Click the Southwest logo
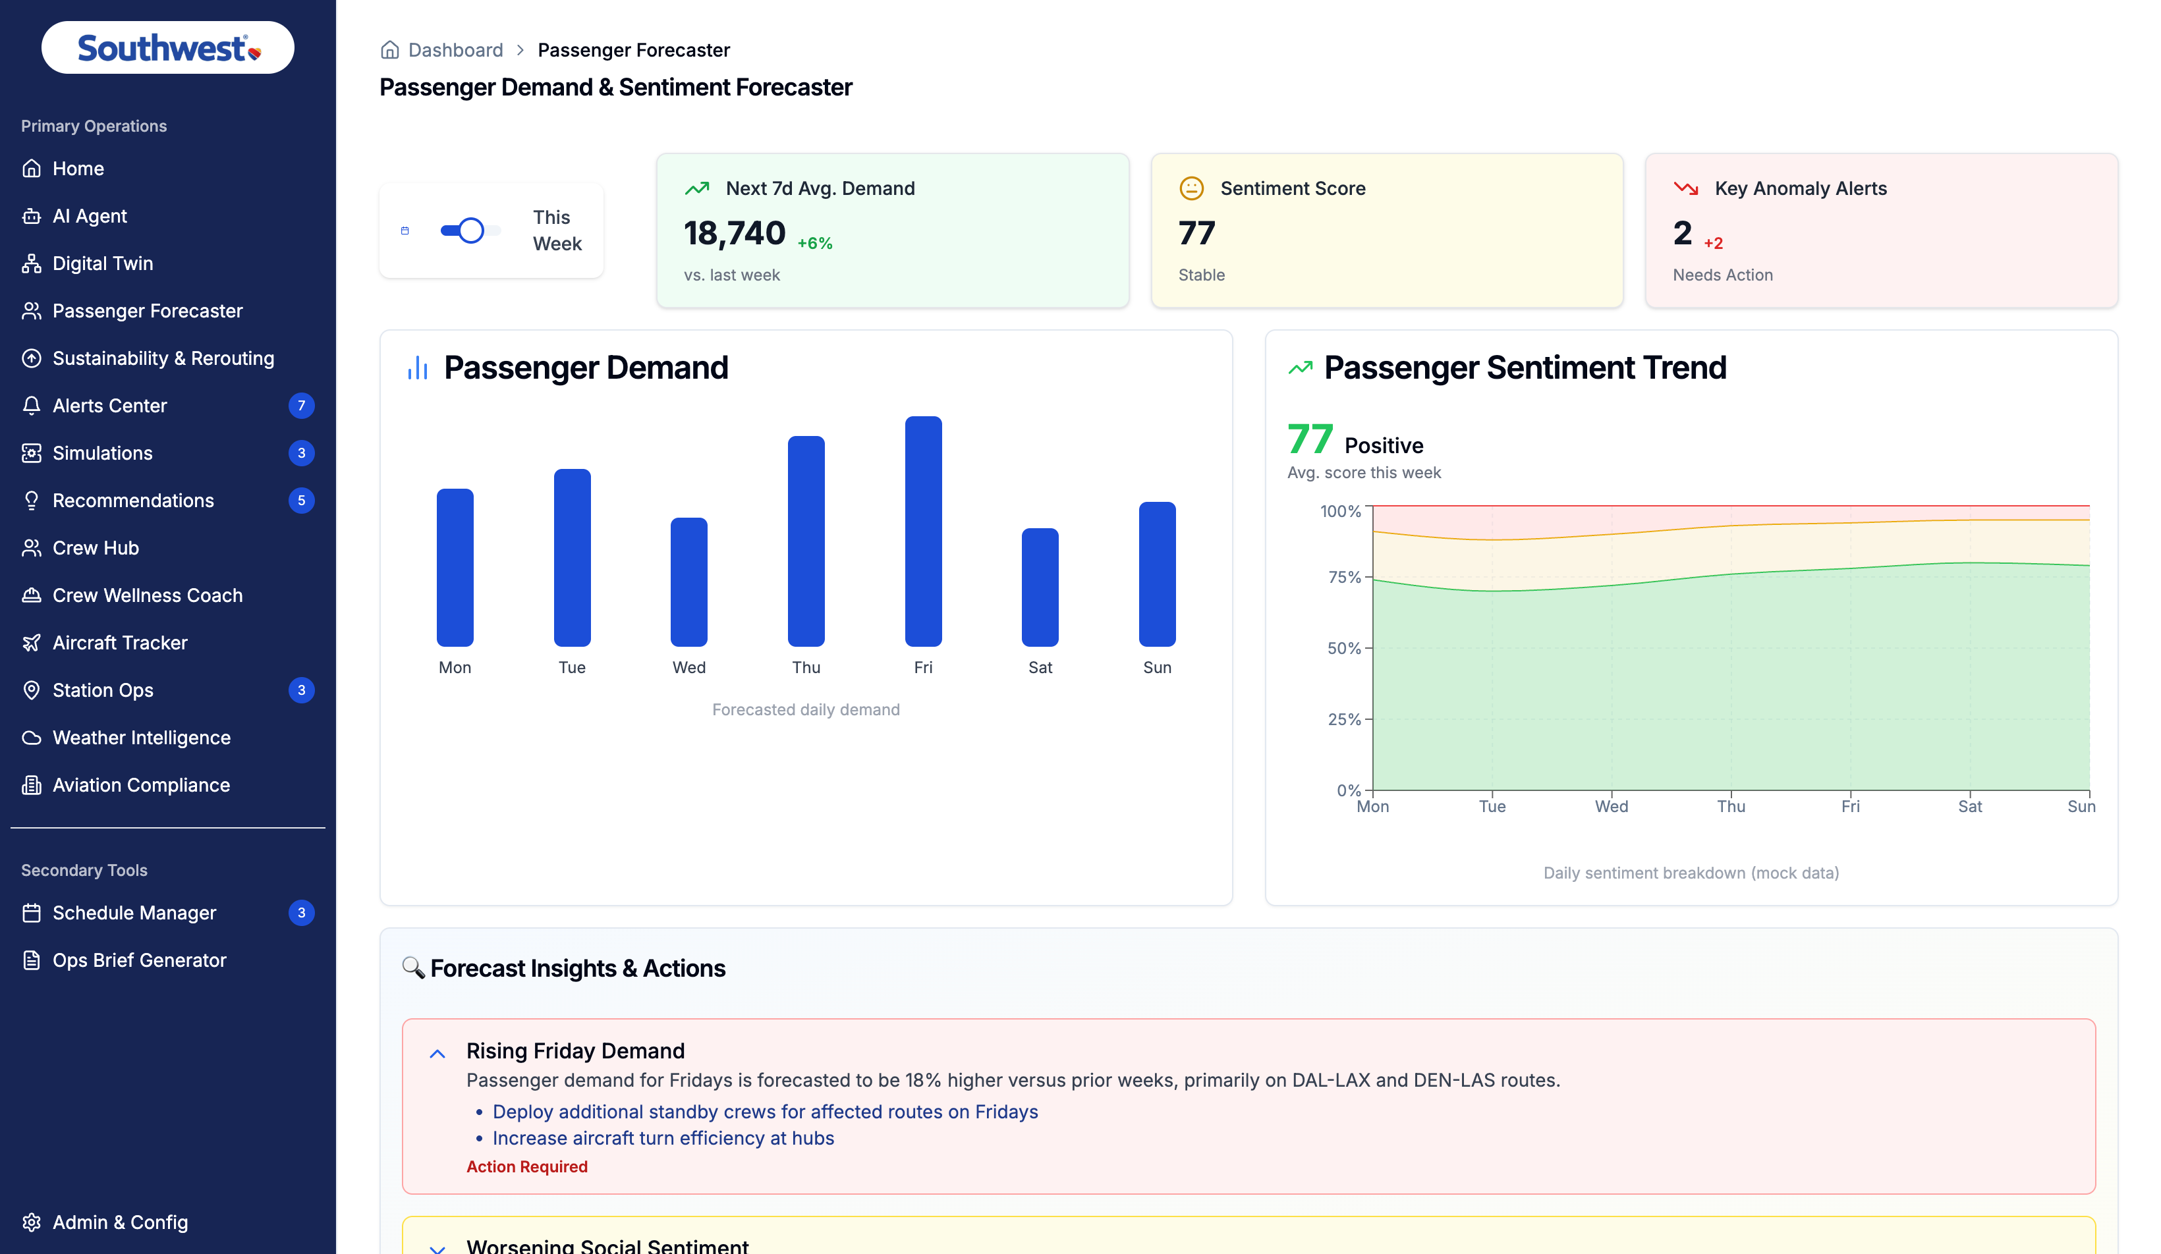 [x=168, y=48]
